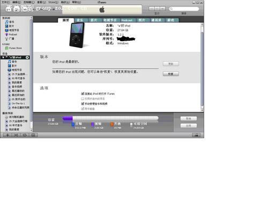Click the purple segment of the capacity bar
Viewport: 268px width, 214px height.
[x=68, y=118]
